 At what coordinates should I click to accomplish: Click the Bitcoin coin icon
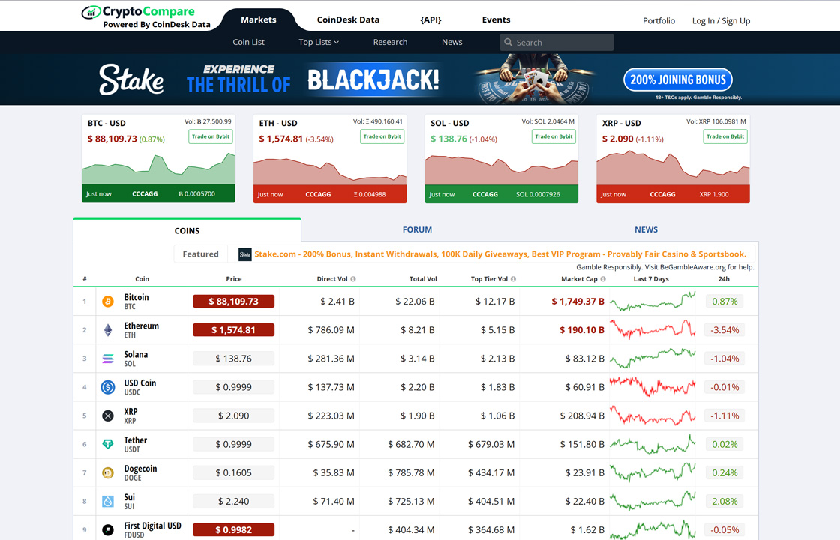tap(108, 301)
